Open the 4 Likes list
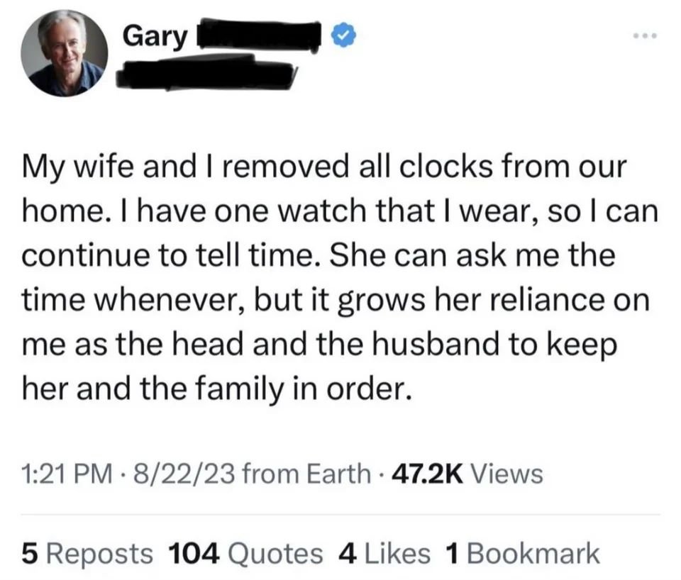This screenshot has width=681, height=580. (384, 554)
